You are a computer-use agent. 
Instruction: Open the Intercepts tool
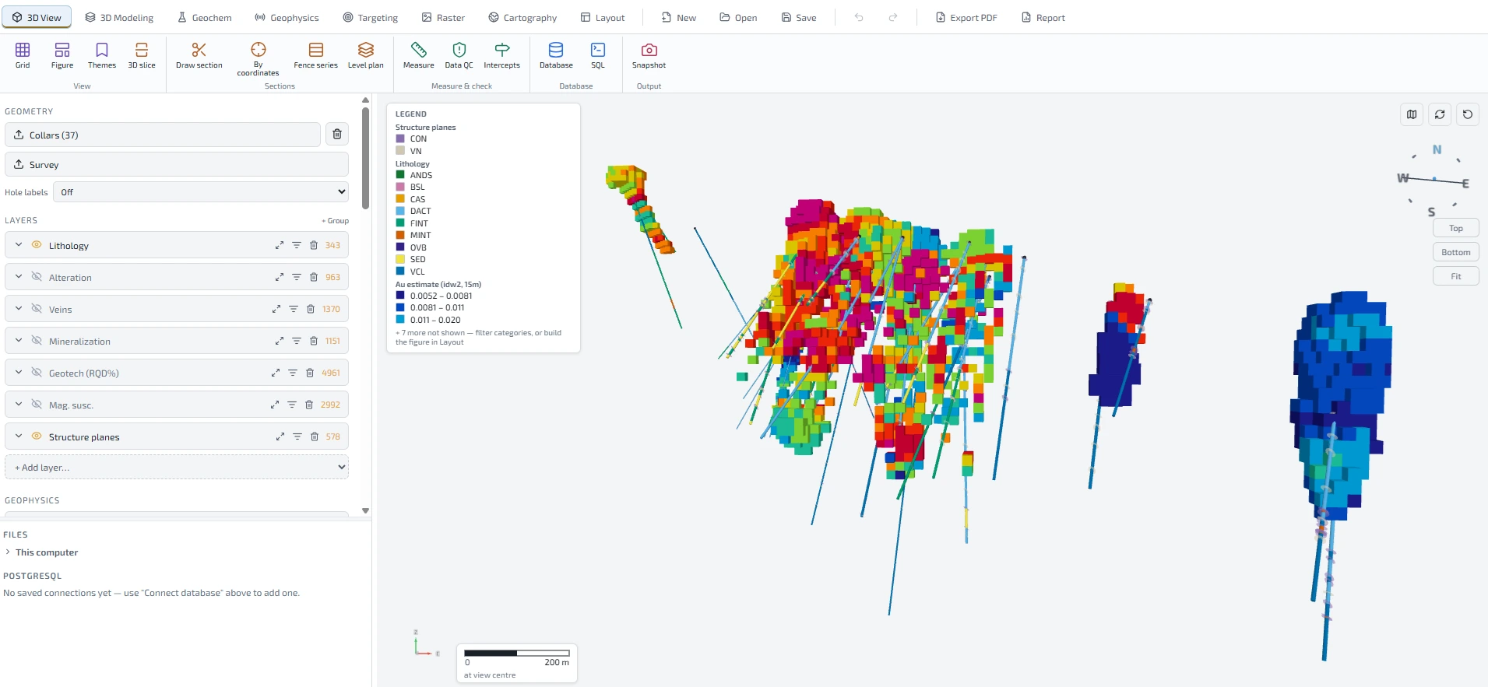(x=501, y=55)
